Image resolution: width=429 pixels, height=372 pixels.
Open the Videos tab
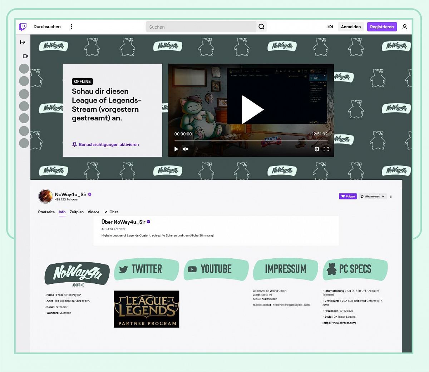(93, 212)
